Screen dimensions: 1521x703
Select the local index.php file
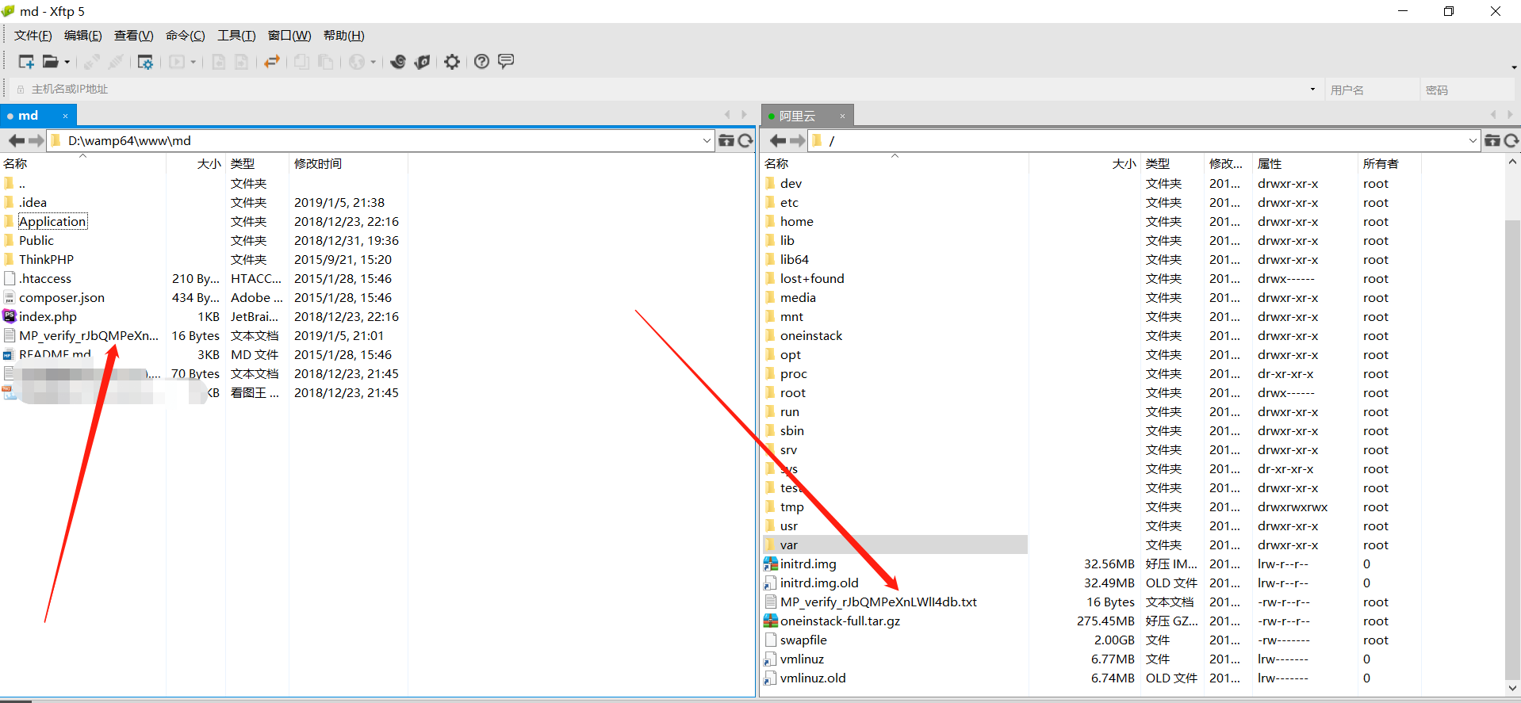tap(48, 317)
